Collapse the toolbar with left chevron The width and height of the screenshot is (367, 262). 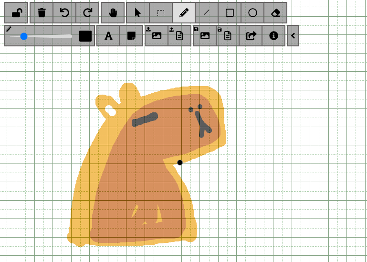pos(293,36)
